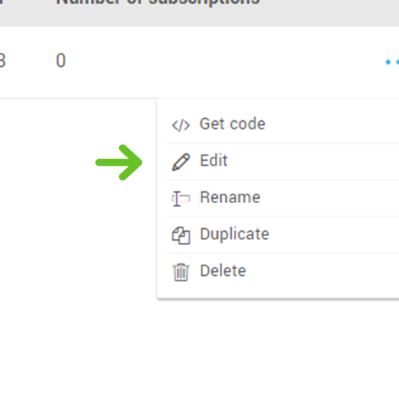Click the Get code angle-brackets icon

click(x=181, y=125)
